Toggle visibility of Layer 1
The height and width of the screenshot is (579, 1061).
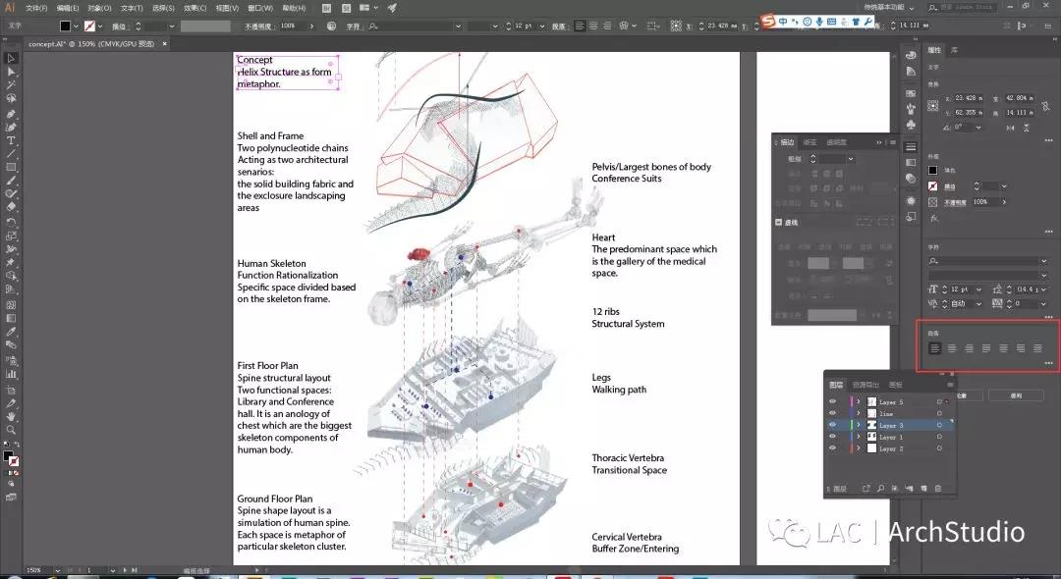(833, 437)
